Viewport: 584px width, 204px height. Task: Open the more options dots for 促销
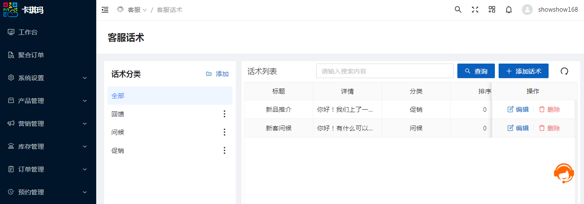coord(225,150)
